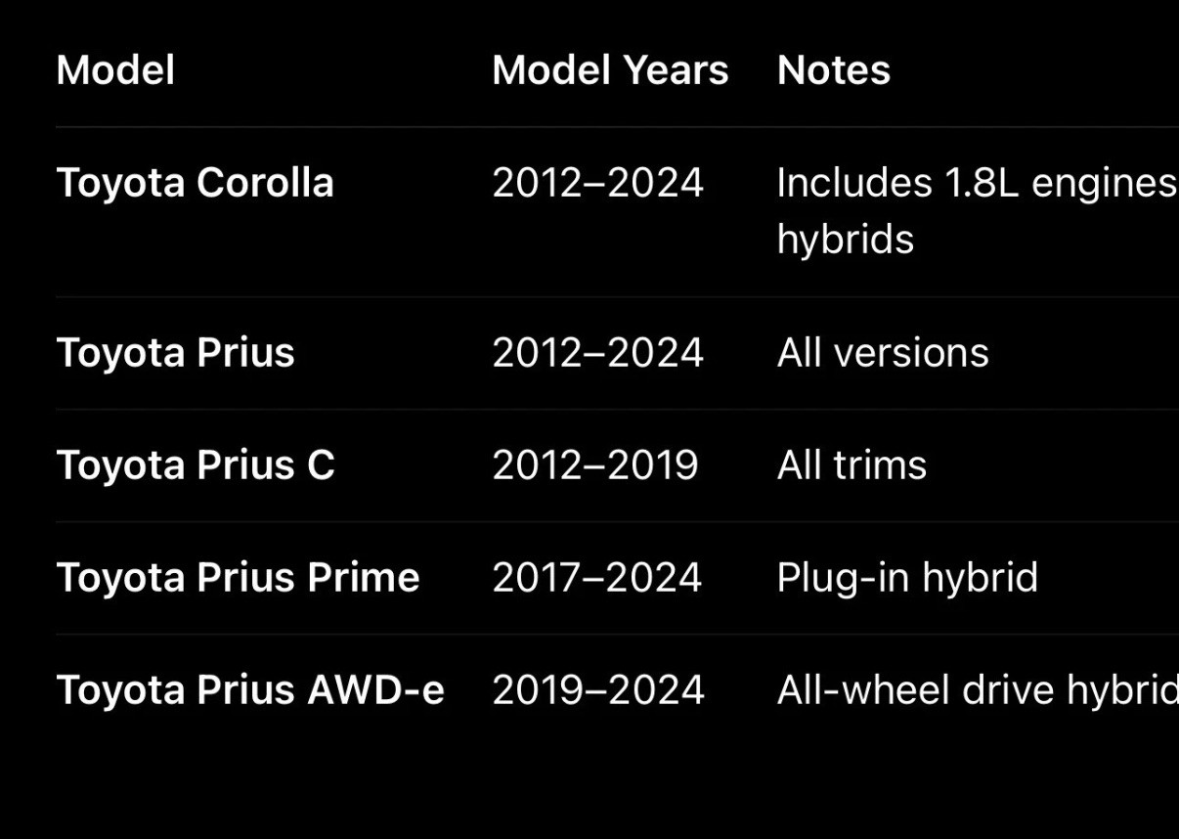This screenshot has height=839, width=1179.
Task: Select the Toyota Prius model cell
Action: (x=175, y=353)
